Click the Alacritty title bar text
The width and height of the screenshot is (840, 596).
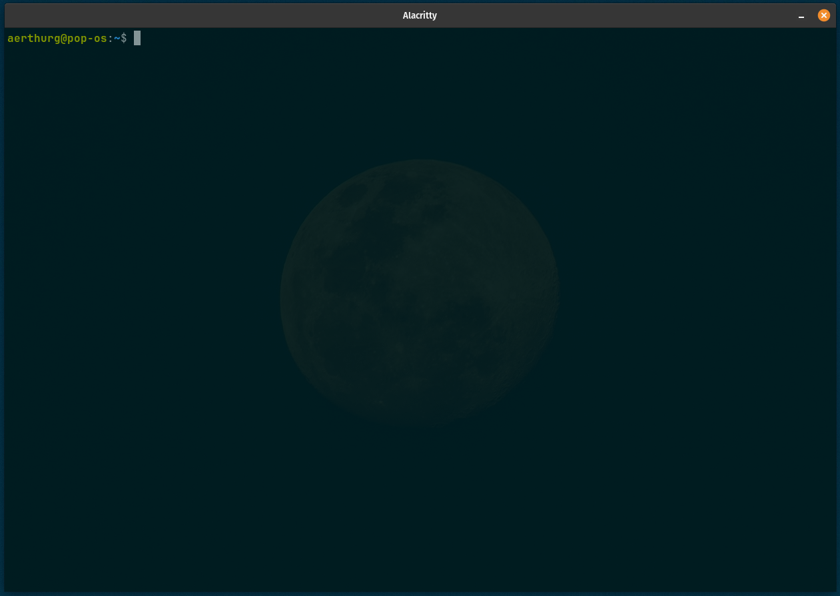(420, 15)
